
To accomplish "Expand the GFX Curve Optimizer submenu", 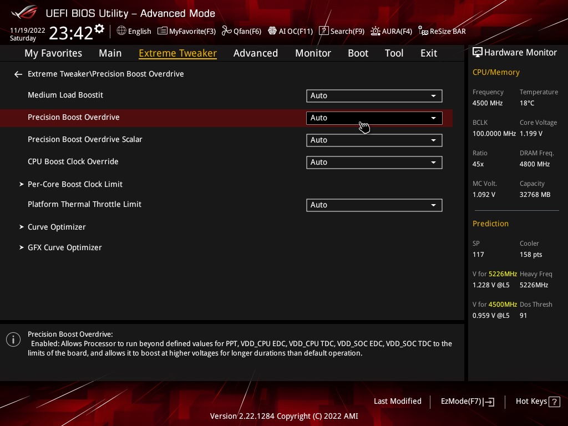I will 64,247.
